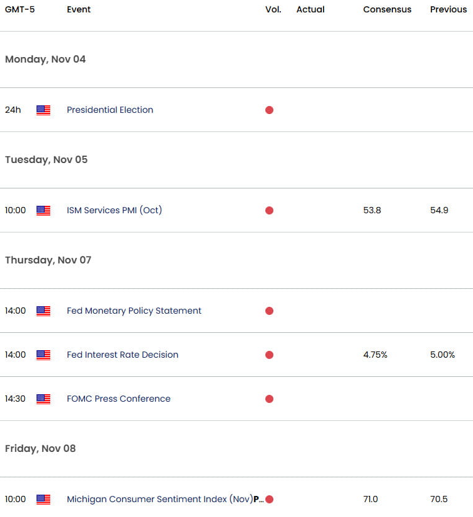This screenshot has width=473, height=517.
Task: Open the Presidential Election event details
Action: 110,110
